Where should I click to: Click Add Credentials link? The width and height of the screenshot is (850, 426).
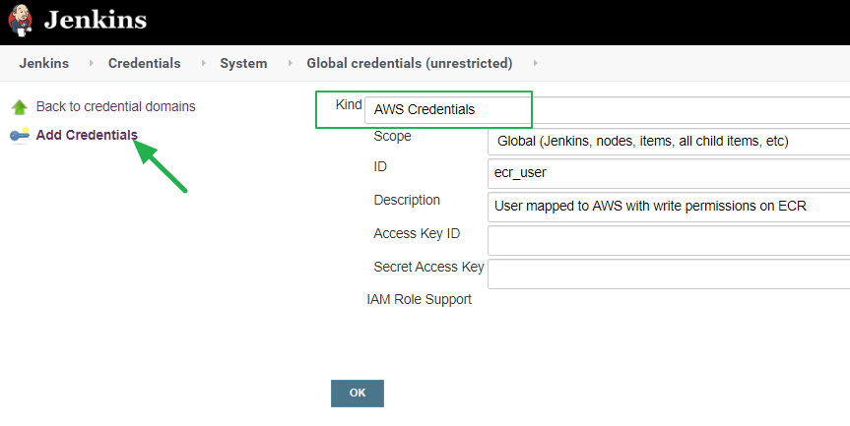pyautogui.click(x=87, y=135)
